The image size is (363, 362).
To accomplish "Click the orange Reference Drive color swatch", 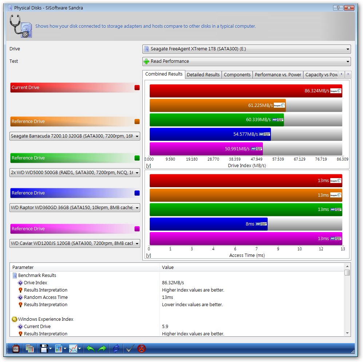I will pos(137,122).
